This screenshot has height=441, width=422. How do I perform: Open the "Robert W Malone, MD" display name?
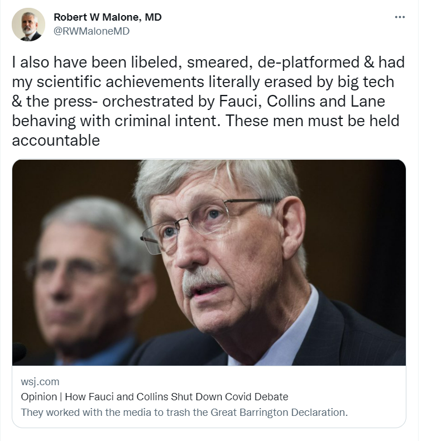(x=107, y=17)
